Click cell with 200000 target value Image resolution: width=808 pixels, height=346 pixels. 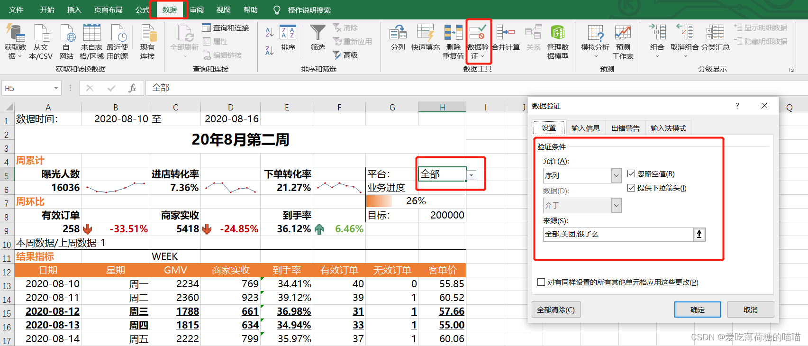[x=442, y=215]
